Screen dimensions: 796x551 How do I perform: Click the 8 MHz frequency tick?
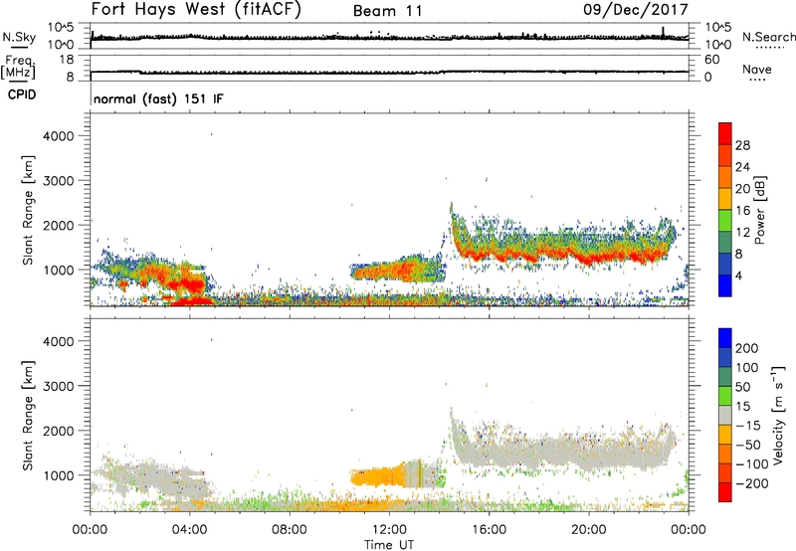[70, 78]
